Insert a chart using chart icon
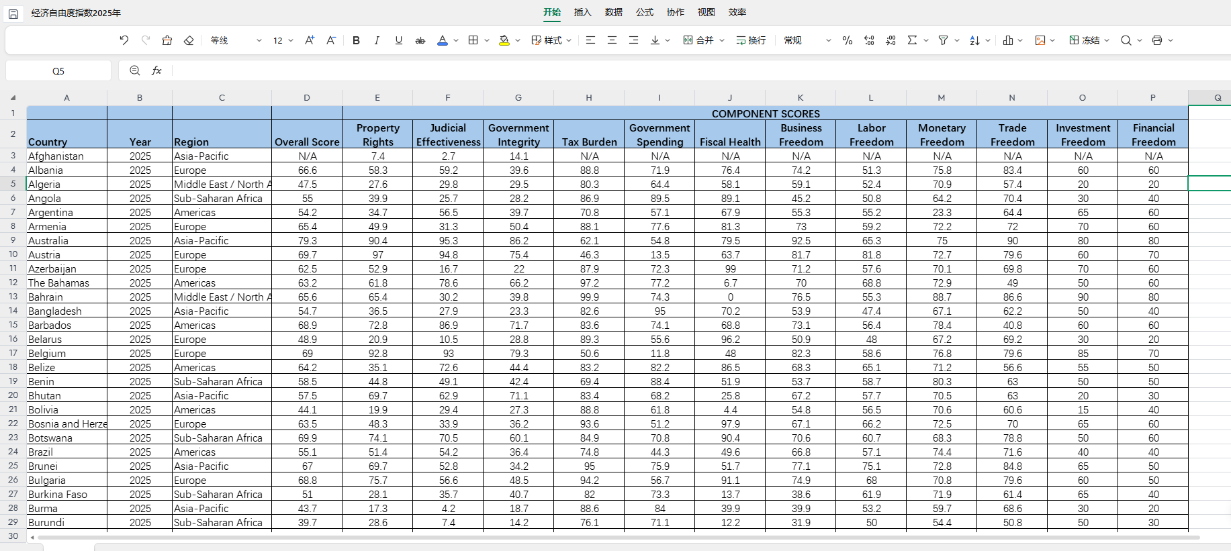This screenshot has height=551, width=1231. [x=1008, y=40]
